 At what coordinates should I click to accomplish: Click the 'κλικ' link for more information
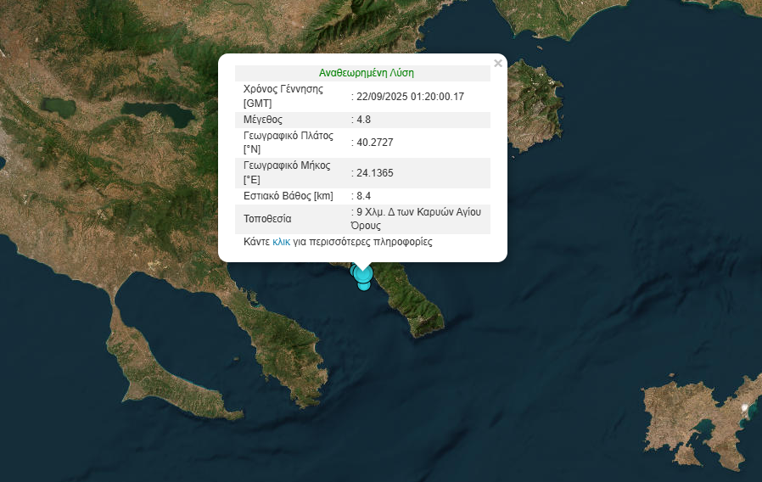(281, 242)
